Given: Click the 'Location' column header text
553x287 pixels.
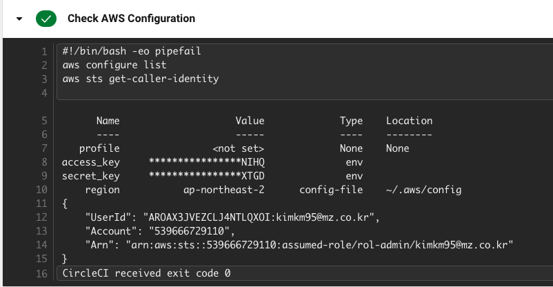Looking at the screenshot, I should pos(409,121).
